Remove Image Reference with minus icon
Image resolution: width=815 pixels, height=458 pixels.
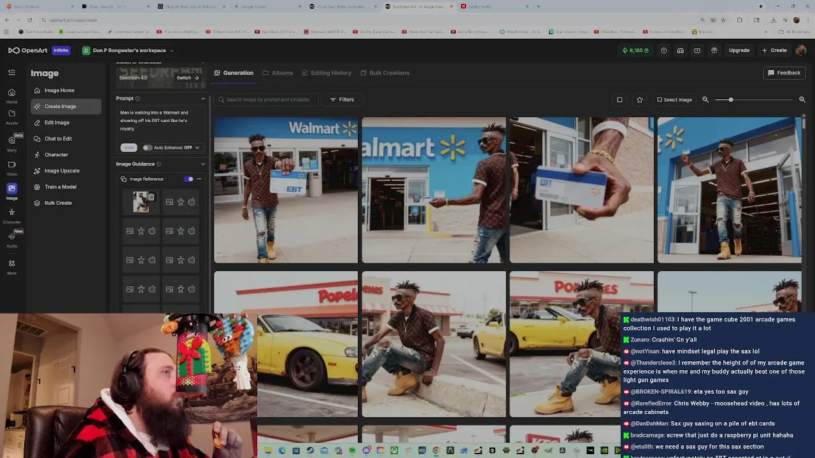coord(199,179)
